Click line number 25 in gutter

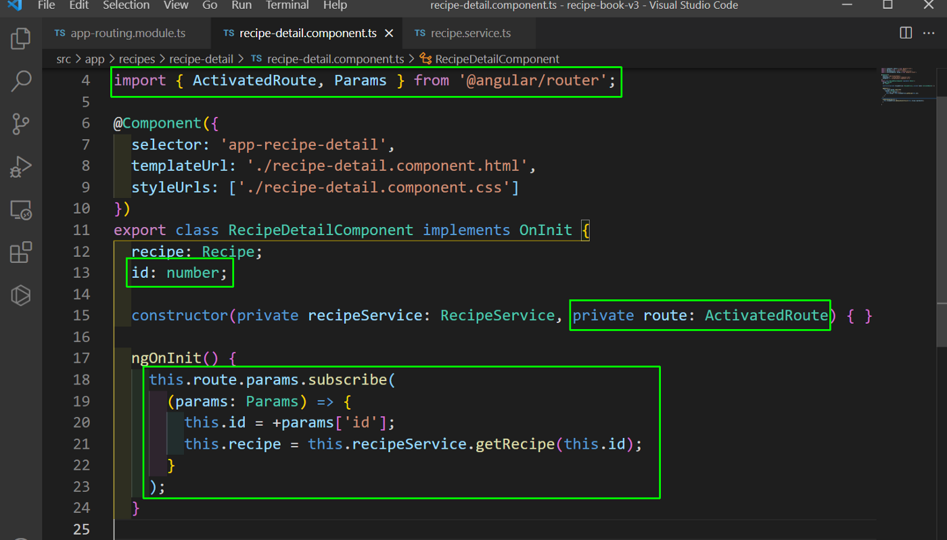click(81, 529)
